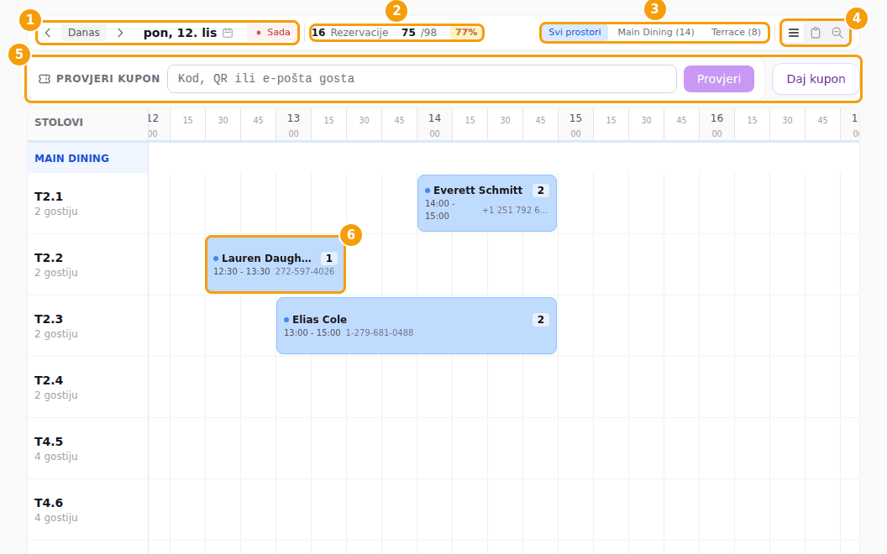The image size is (887, 554).
Task: Switch to Terrace (8) tab
Action: click(736, 33)
